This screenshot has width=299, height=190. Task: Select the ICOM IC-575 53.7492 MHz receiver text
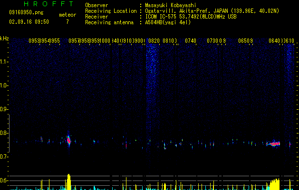point(191,17)
